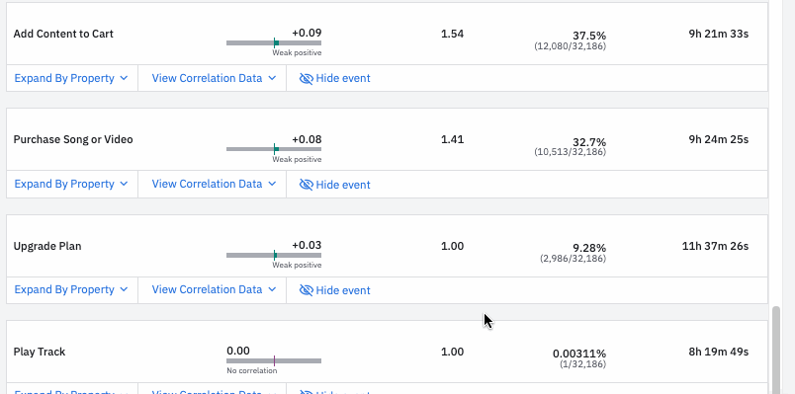The height and width of the screenshot is (394, 795).
Task: Click the +0.08 correlation bar for Purchase Song or Video
Action: click(x=274, y=149)
